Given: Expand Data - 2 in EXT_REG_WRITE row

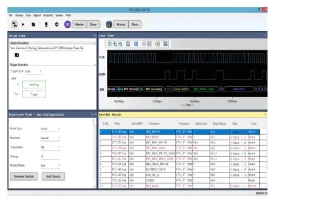Looking at the screenshot, I should [231, 143].
